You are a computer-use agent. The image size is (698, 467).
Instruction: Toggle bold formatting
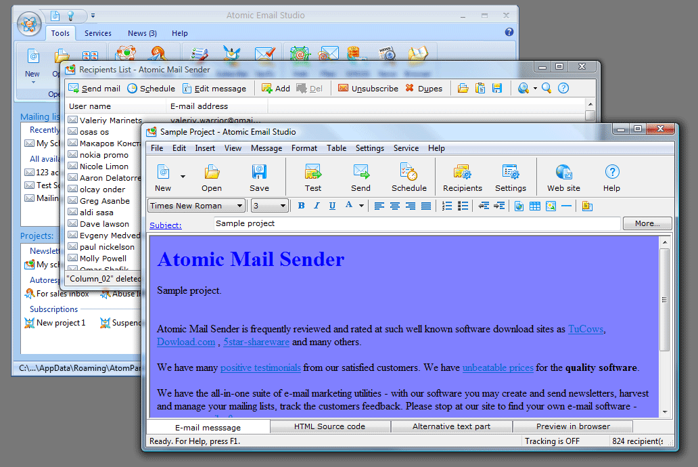tap(302, 206)
